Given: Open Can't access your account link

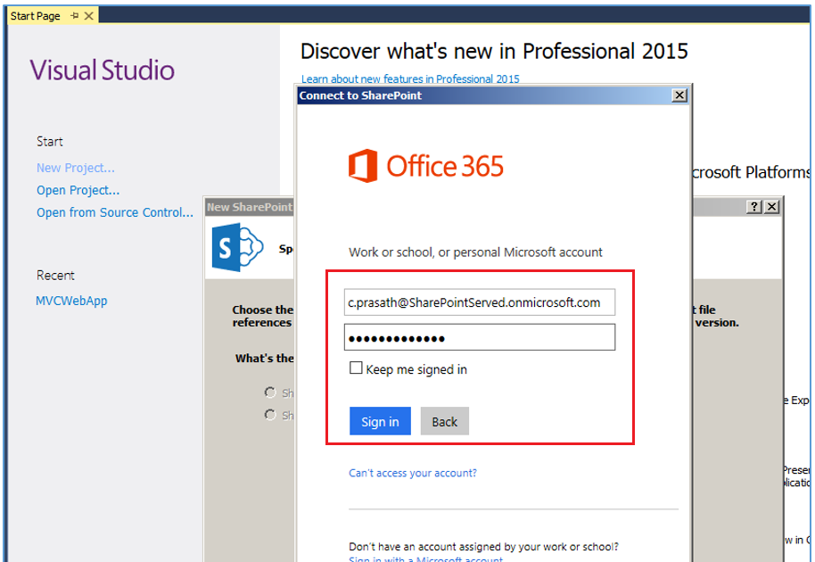Looking at the screenshot, I should [x=413, y=473].
